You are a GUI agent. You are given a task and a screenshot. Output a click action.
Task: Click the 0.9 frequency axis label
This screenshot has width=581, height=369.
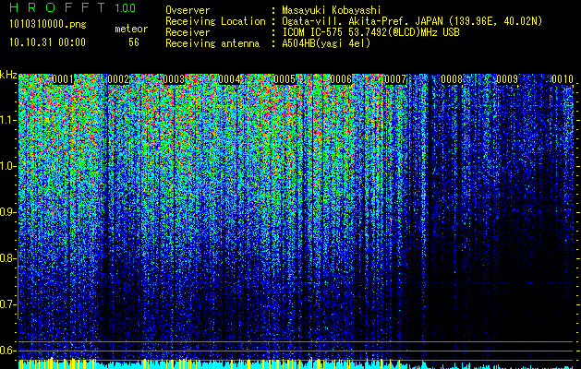[x=8, y=212]
